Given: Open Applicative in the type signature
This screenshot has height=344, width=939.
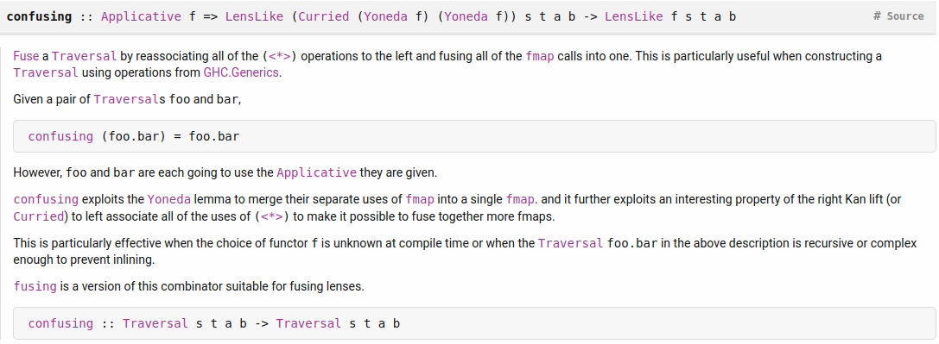Looking at the screenshot, I should (141, 16).
